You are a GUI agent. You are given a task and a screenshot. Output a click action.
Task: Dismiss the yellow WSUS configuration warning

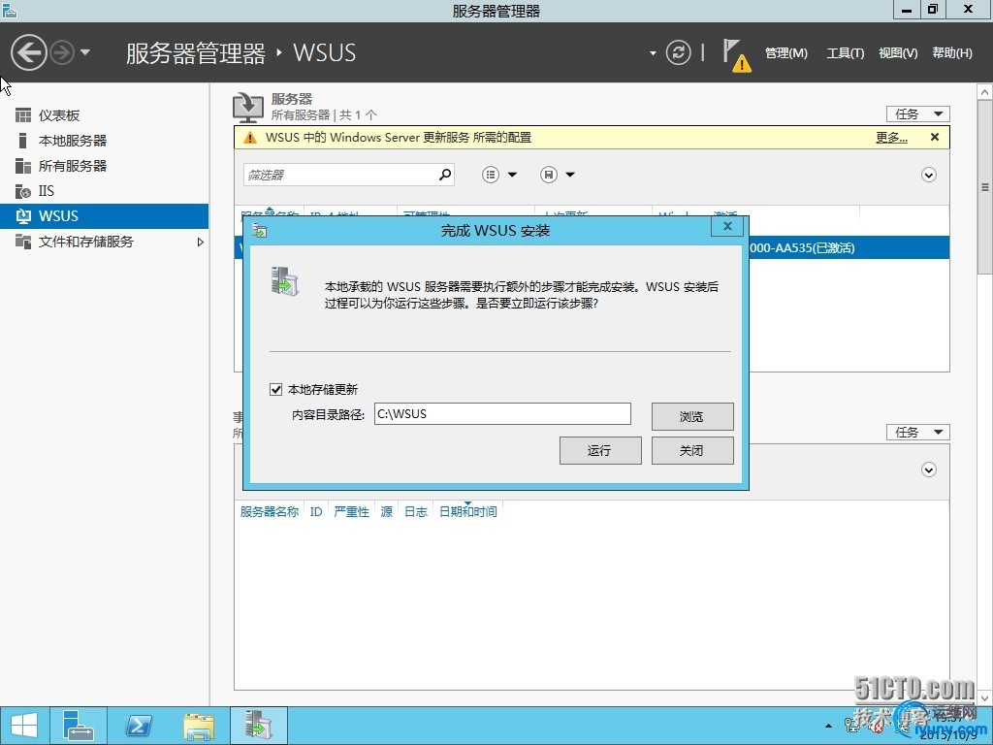click(x=934, y=137)
